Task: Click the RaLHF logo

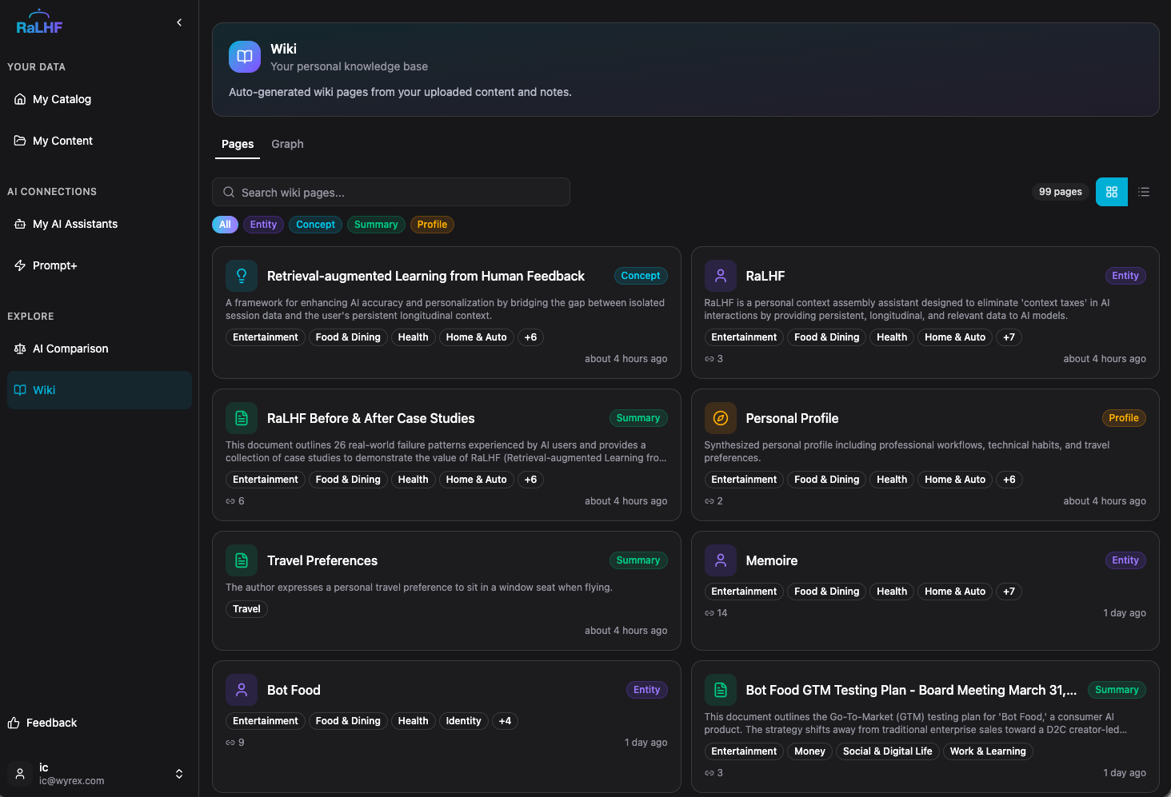Action: [x=39, y=23]
